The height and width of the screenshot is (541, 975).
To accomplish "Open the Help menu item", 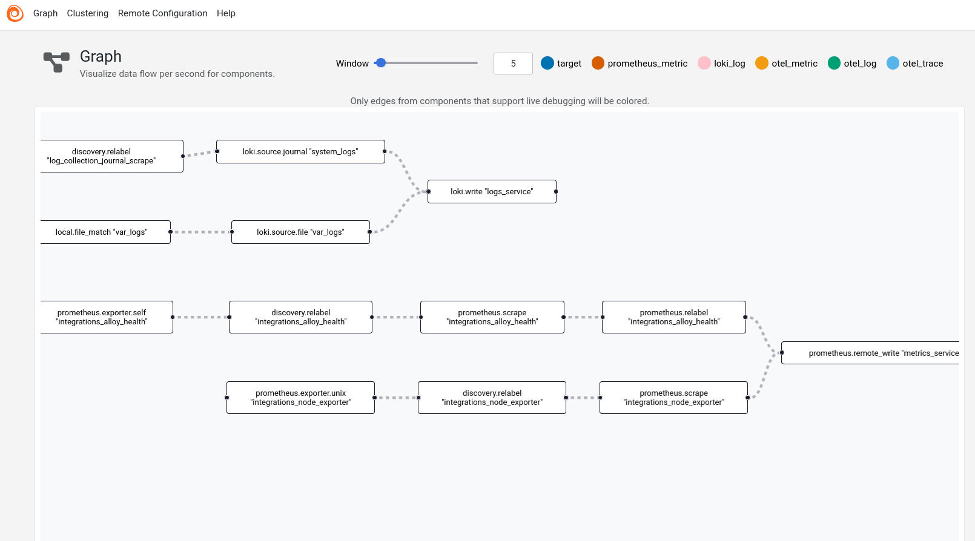I will [226, 13].
